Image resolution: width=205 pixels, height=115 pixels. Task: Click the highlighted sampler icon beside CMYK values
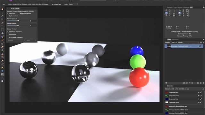coord(180,13)
